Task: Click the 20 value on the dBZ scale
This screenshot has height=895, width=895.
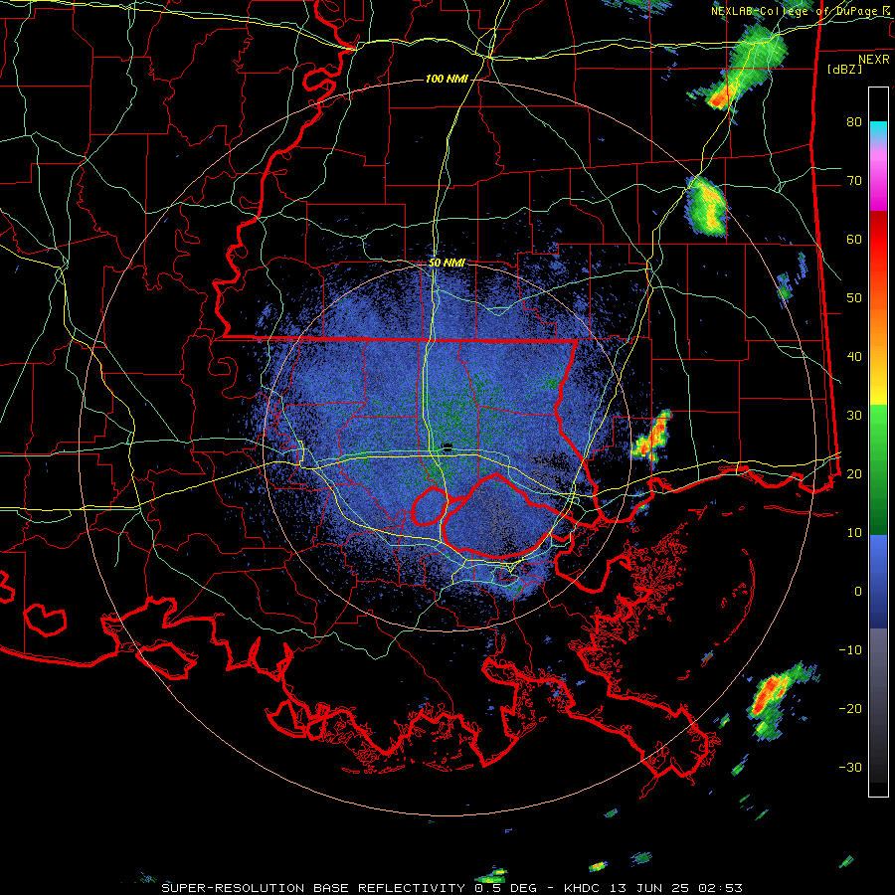Action: coord(854,474)
